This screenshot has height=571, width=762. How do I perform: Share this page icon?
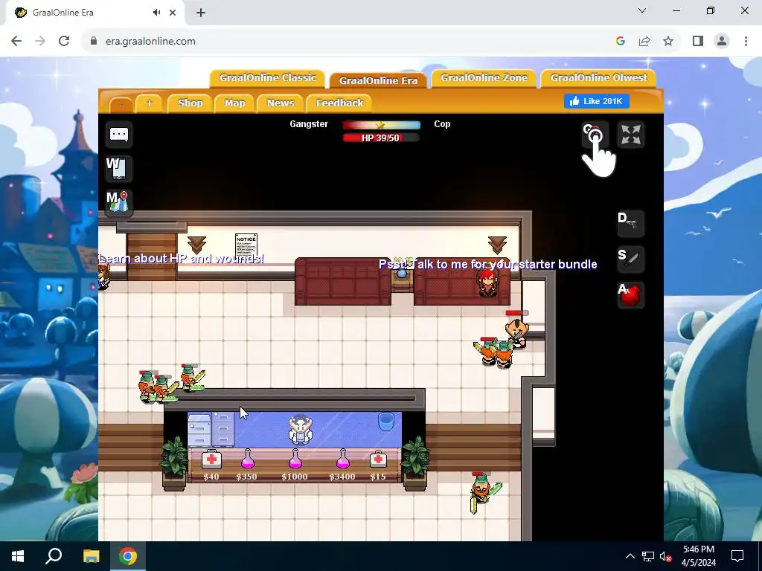(x=644, y=42)
